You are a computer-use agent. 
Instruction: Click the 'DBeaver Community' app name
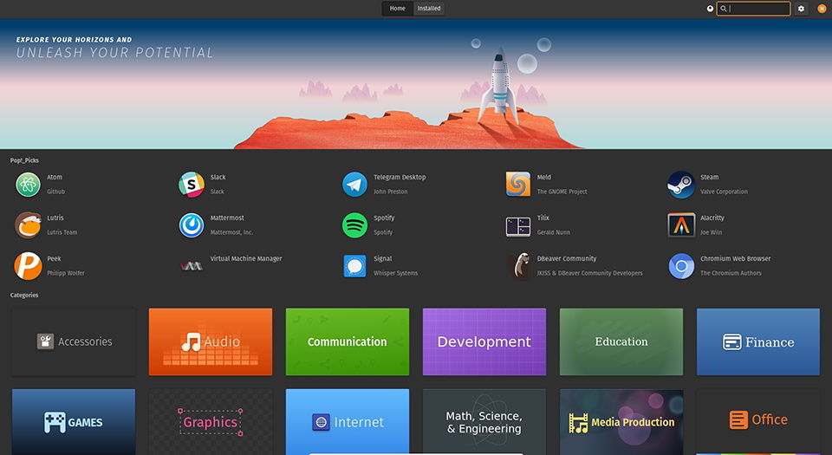[x=567, y=259]
